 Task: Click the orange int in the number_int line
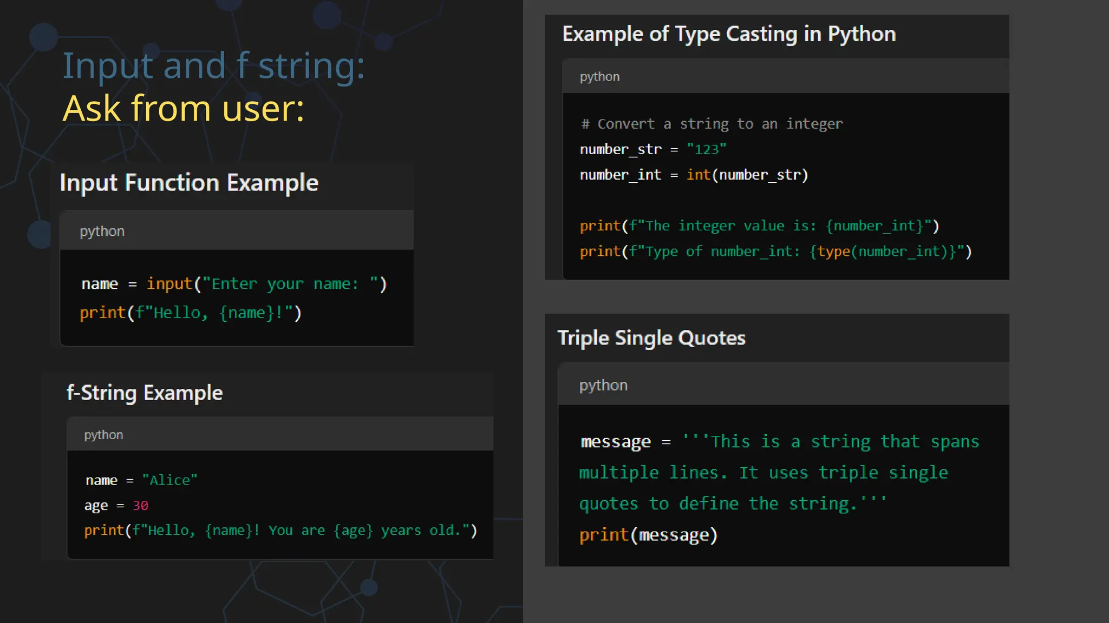coord(698,175)
